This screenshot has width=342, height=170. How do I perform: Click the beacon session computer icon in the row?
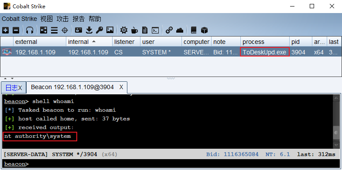pyautogui.click(x=7, y=52)
